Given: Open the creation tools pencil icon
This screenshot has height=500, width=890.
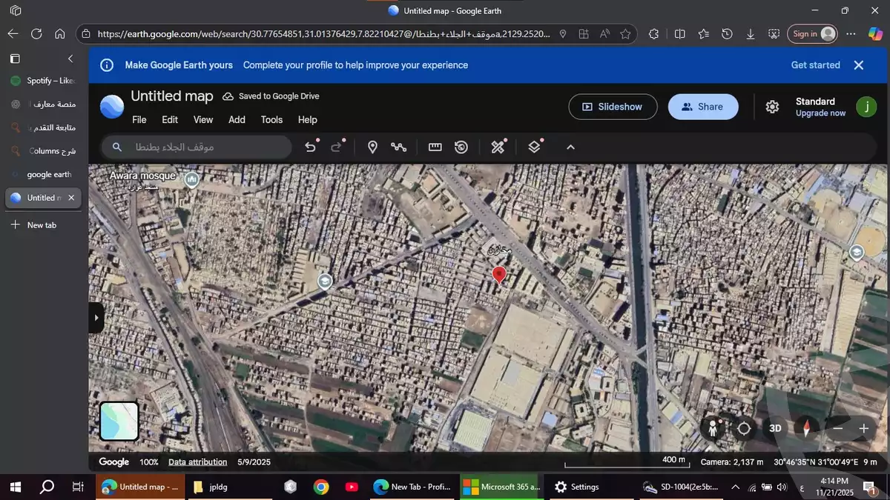Looking at the screenshot, I should [x=498, y=147].
